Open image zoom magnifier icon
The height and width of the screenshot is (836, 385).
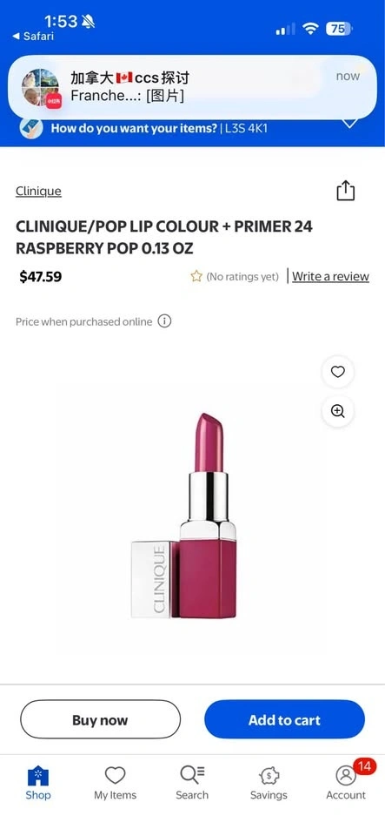tap(338, 411)
